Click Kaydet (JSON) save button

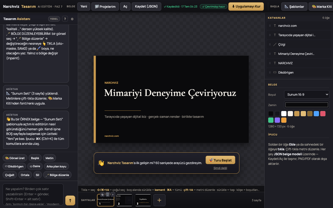pos(146,6)
